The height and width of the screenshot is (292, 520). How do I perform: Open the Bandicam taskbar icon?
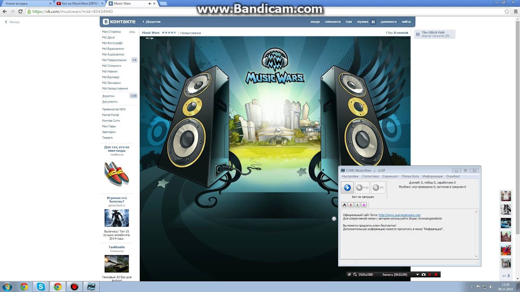(74, 287)
